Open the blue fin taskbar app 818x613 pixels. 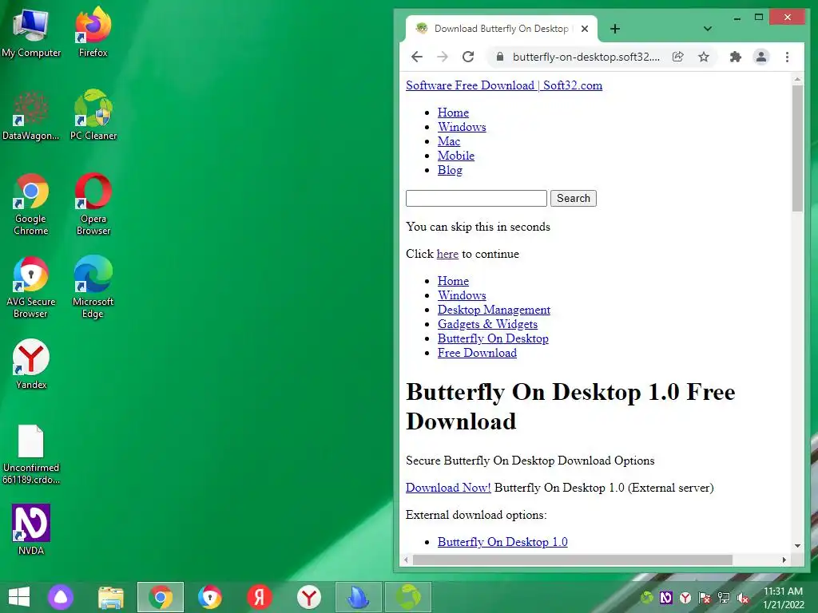pyautogui.click(x=359, y=597)
